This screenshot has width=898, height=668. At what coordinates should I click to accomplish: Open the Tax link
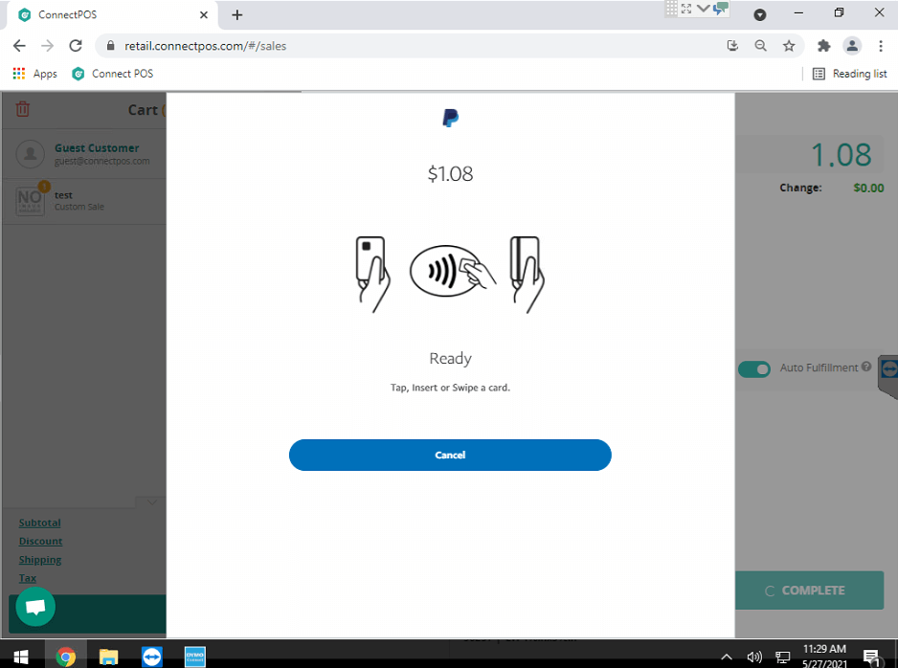pyautogui.click(x=28, y=578)
